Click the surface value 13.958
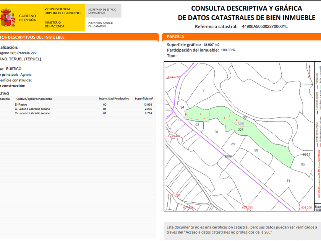This screenshot has height=241, width=321. click(148, 104)
